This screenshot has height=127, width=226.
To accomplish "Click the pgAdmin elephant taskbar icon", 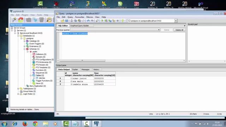I will point(96,123).
